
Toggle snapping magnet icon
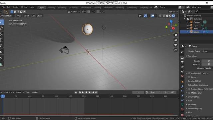point(89,12)
